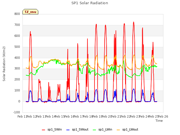Viewport: 180px width, 135px height.
Task: Click the Feb 11 x-axis label
Action: tap(22, 117)
